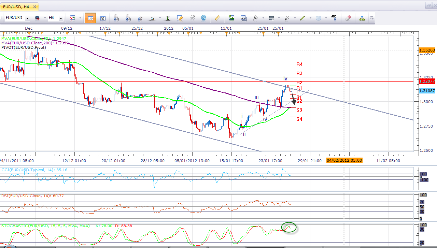
Task: Click the current price 1.31087 label
Action: click(427, 91)
